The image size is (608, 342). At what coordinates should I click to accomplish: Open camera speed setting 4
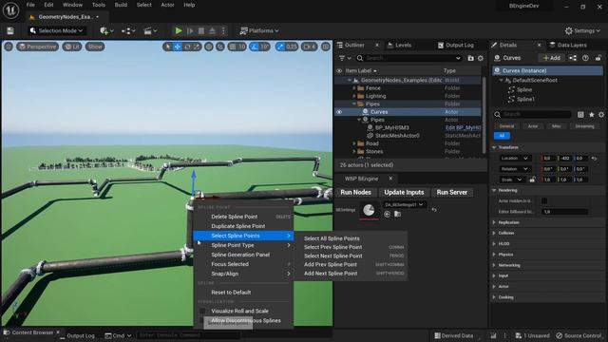(309, 47)
